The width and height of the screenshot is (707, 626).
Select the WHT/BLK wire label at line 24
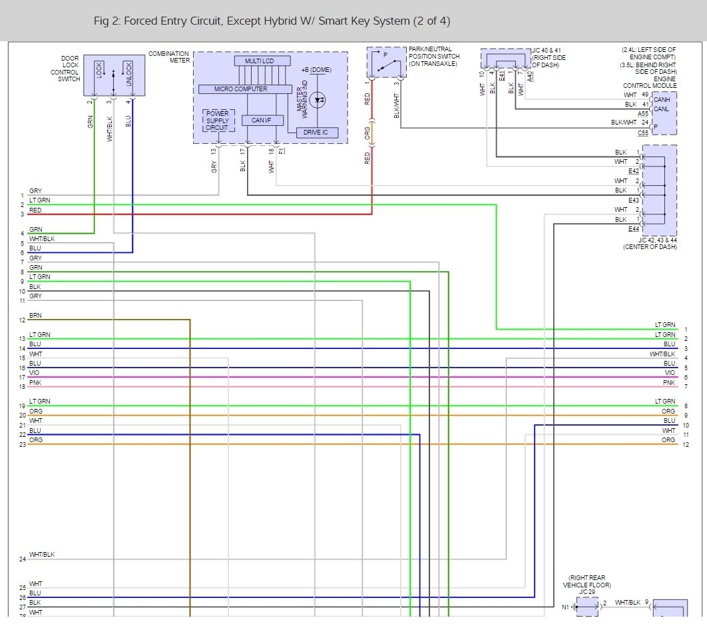coord(42,554)
